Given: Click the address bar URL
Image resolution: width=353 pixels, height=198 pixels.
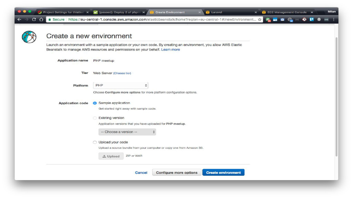Looking at the screenshot, I should (x=162, y=20).
